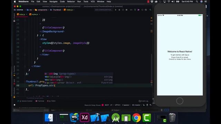Click the VCS branch icon in toolbar
Screen dimensions: 221x124
point(135,10)
